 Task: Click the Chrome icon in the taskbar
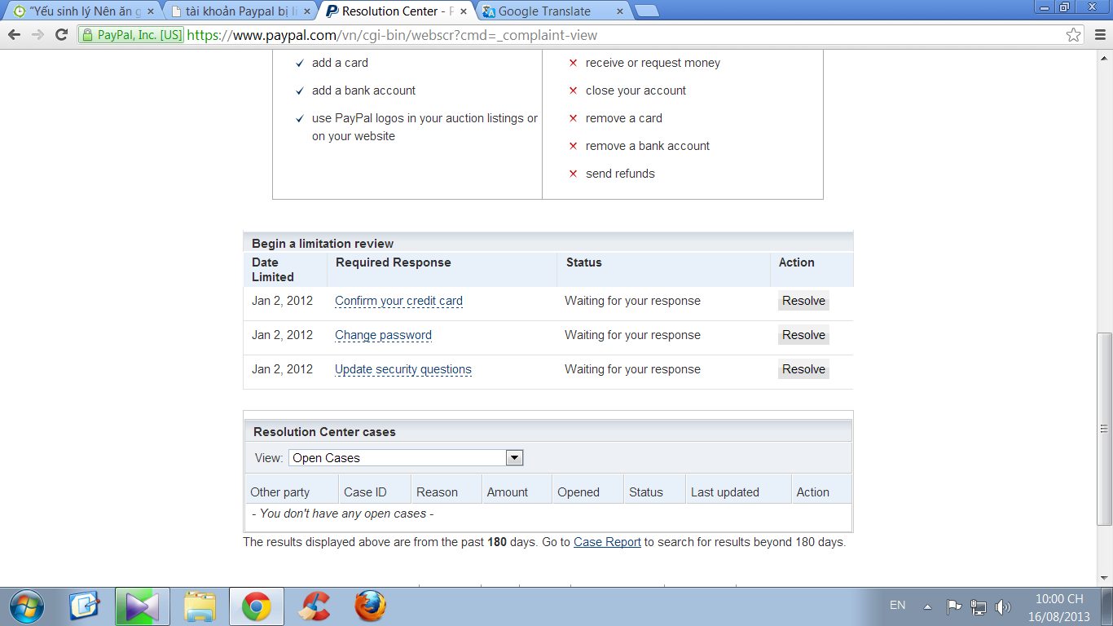click(257, 606)
